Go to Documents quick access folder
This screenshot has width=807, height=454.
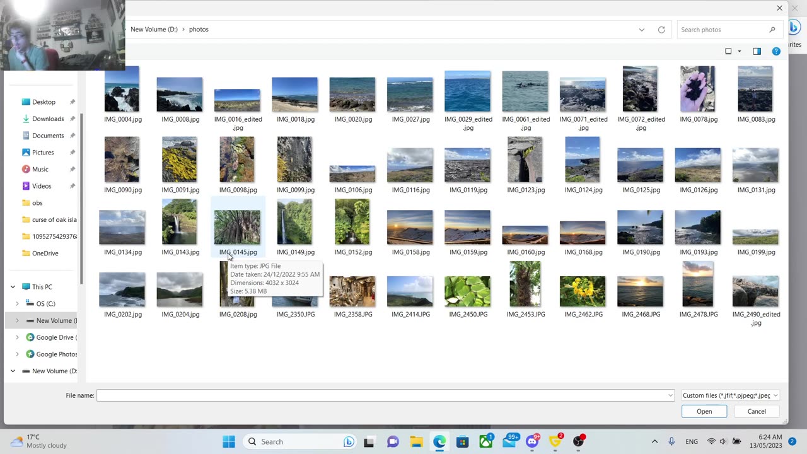point(48,136)
